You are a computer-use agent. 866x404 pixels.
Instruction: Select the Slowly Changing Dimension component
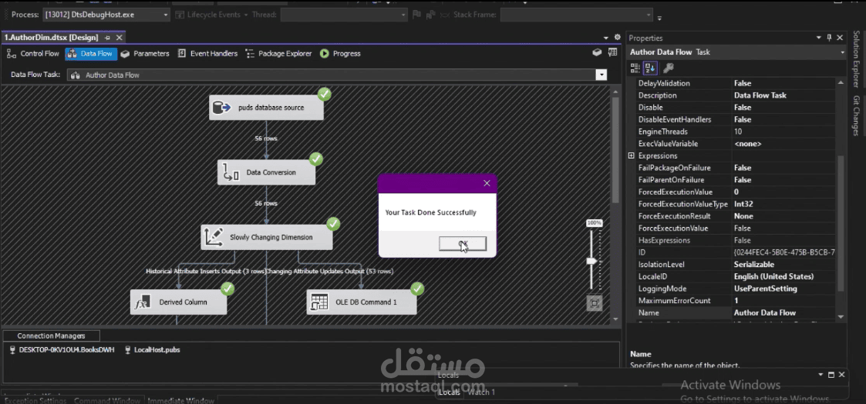point(267,237)
